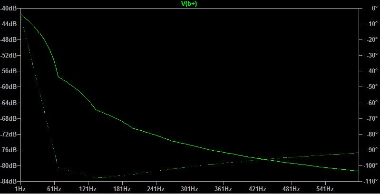Click the 541Hz frequency axis label
Viewport: 380px width, 194px height.
pyautogui.click(x=326, y=189)
